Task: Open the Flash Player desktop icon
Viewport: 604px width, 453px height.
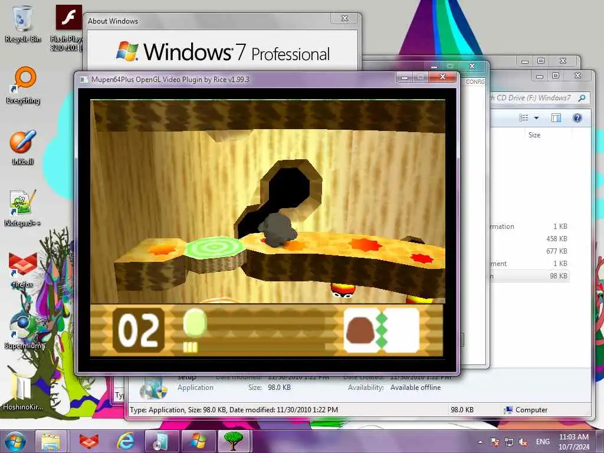Action: [68, 28]
